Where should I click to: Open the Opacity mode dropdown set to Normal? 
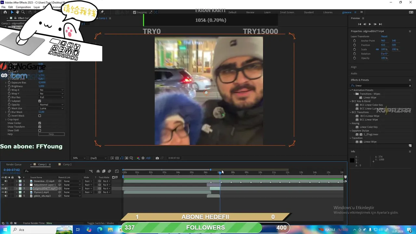click(x=51, y=105)
